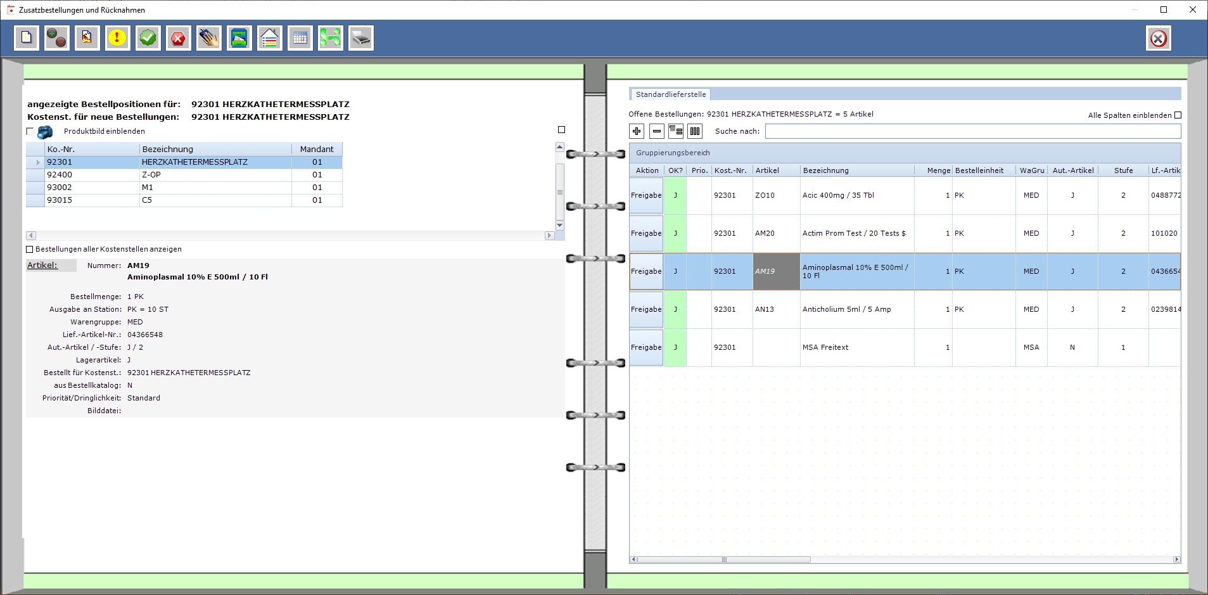Click the AN13 article cell

click(x=777, y=309)
